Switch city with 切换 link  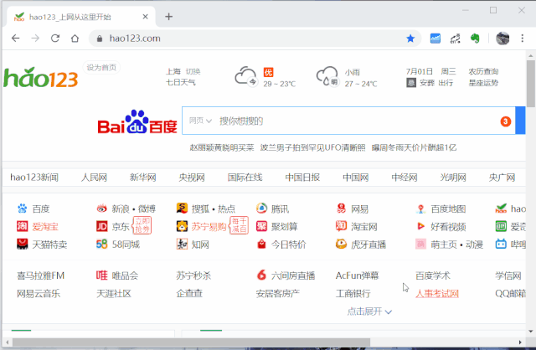[x=193, y=71]
